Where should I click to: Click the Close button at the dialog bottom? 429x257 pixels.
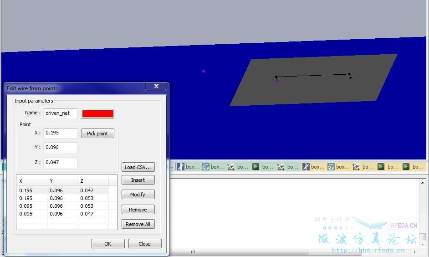click(x=145, y=244)
